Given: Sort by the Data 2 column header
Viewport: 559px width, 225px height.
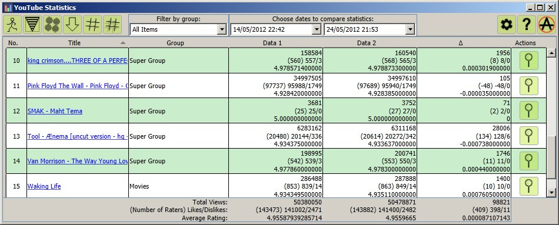Looking at the screenshot, I should 367,43.
